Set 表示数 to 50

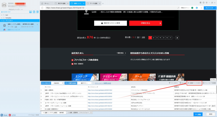click(x=138, y=37)
